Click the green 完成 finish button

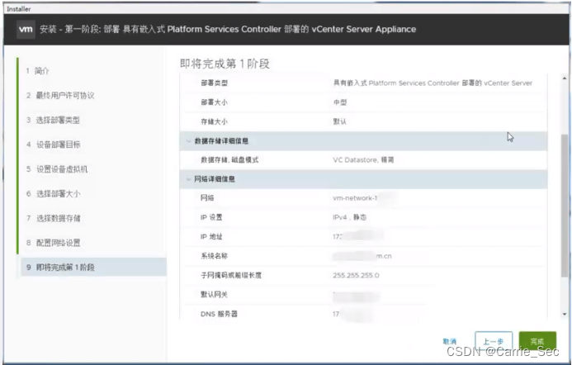(x=537, y=341)
